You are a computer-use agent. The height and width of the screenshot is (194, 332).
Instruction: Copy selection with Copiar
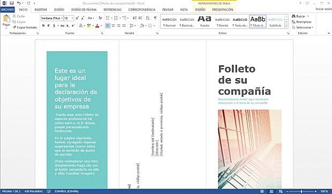[19, 22]
